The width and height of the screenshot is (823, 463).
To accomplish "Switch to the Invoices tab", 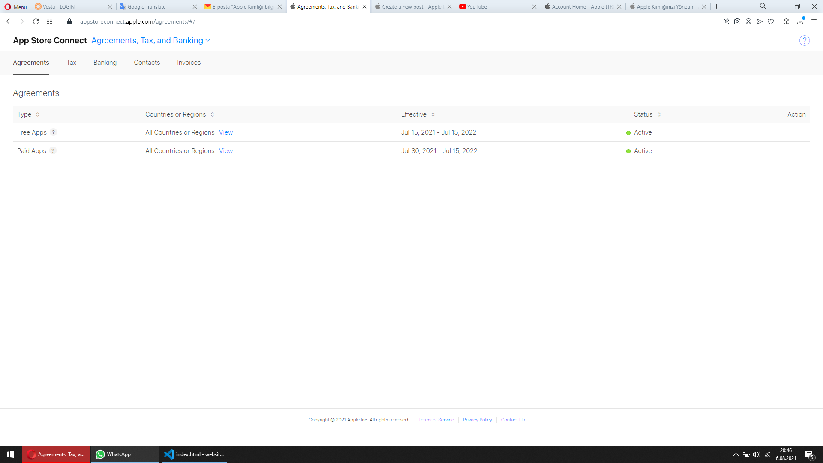I will [x=189, y=63].
